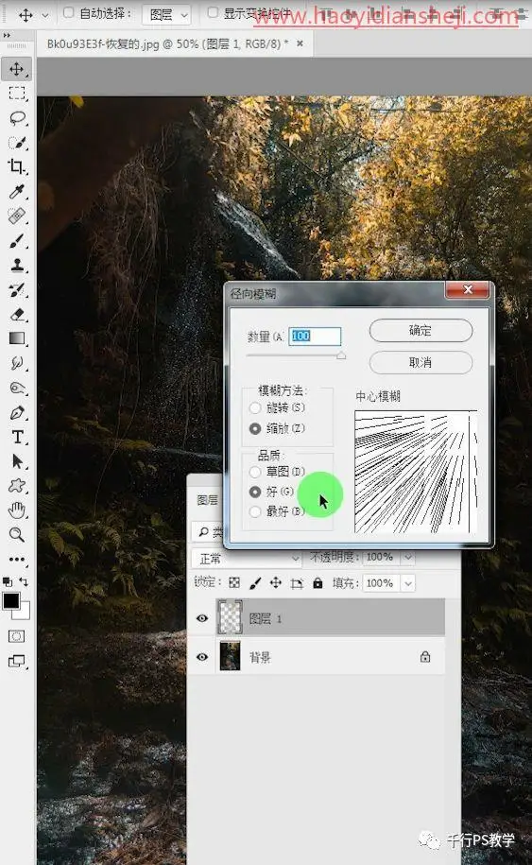Viewport: 532px width, 865px height.
Task: Select the Lasso tool
Action: pyautogui.click(x=17, y=118)
